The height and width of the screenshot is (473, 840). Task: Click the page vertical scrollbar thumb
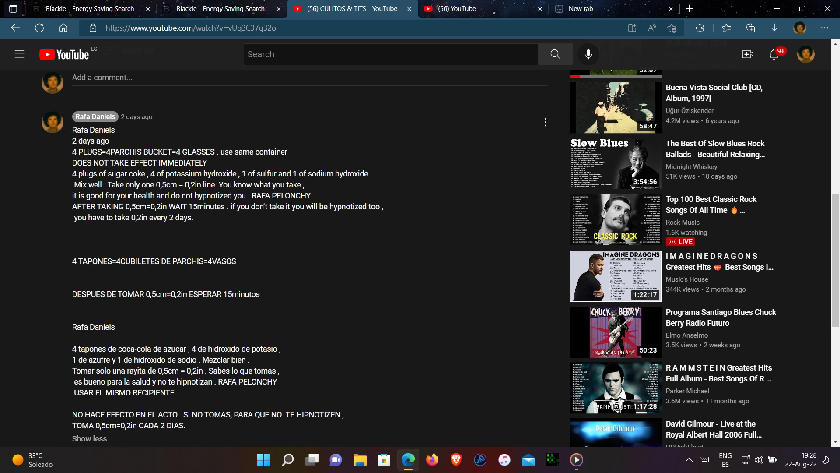[x=835, y=260]
